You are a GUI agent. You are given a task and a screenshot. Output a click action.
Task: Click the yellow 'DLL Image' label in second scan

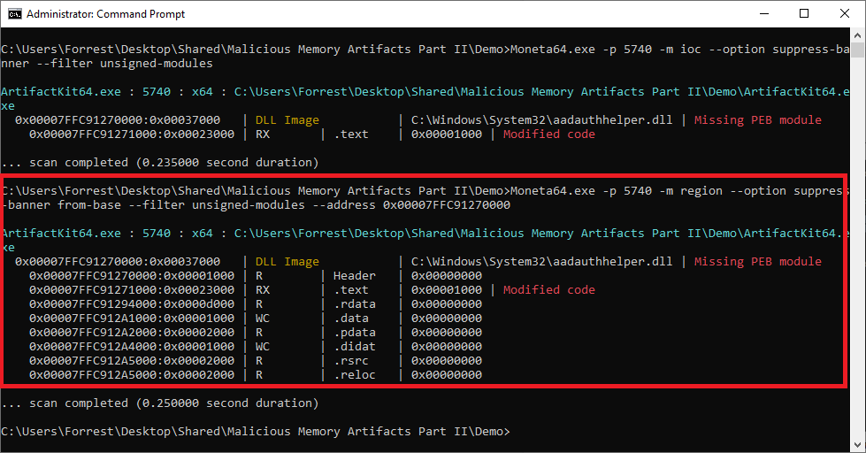click(x=287, y=262)
